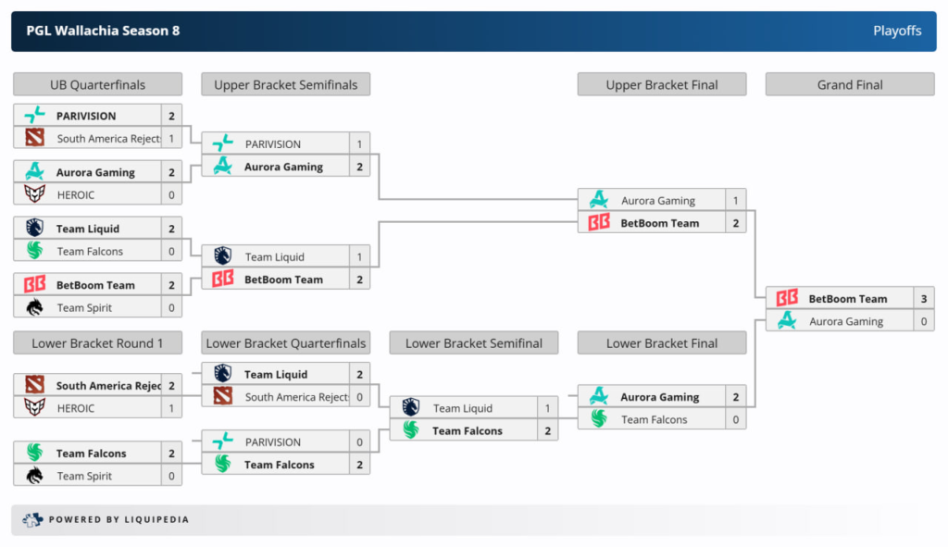Select the Grand Final round header
The image size is (948, 547).
pos(850,84)
